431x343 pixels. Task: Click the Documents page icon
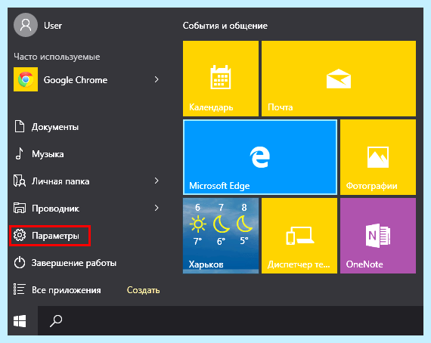click(x=20, y=127)
